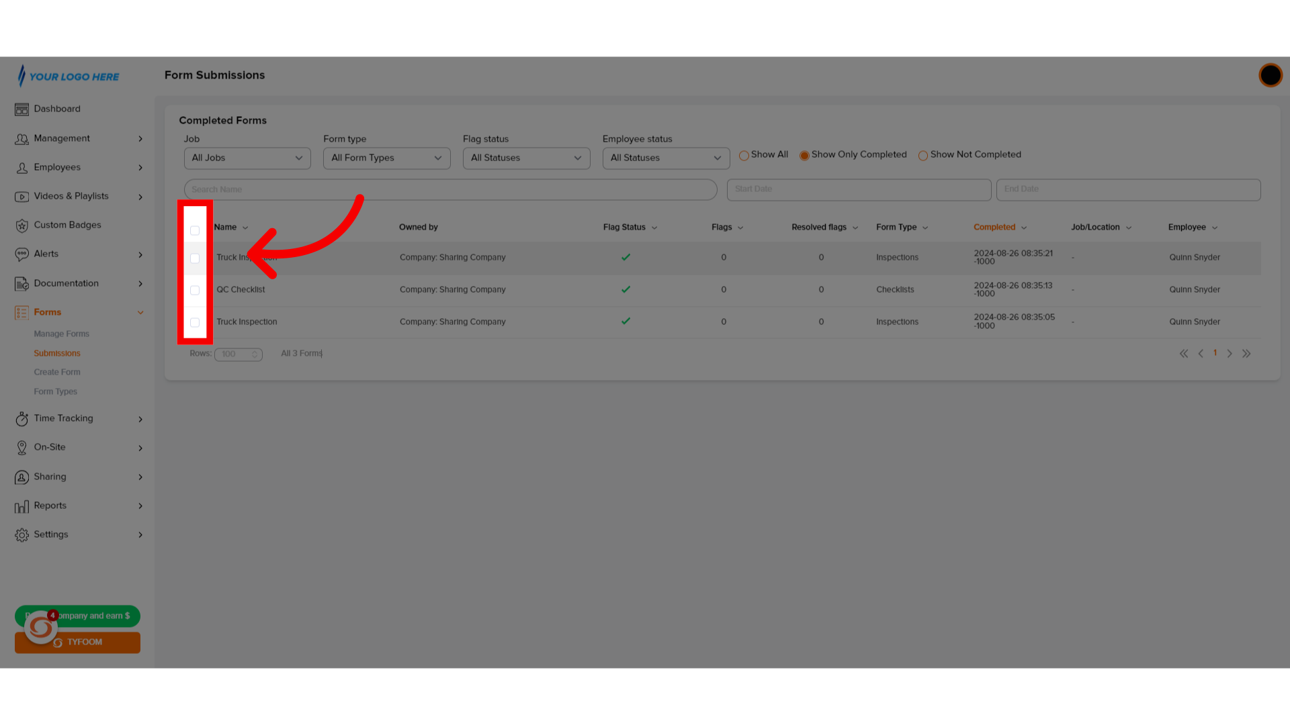1290x725 pixels.
Task: Click the Rows per page stepper field
Action: (x=237, y=353)
